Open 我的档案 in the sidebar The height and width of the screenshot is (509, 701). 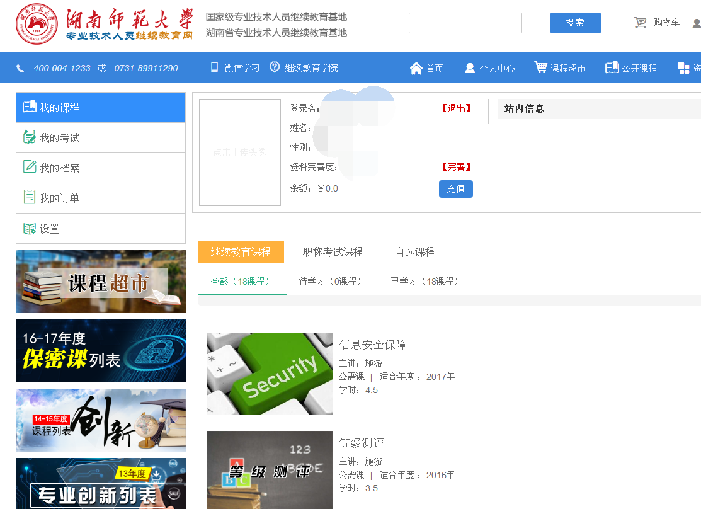point(59,168)
